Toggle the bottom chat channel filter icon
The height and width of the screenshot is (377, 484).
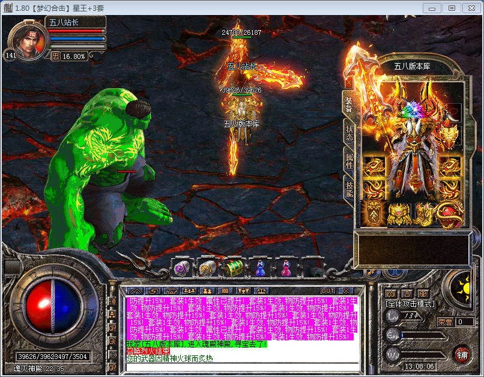point(112,367)
